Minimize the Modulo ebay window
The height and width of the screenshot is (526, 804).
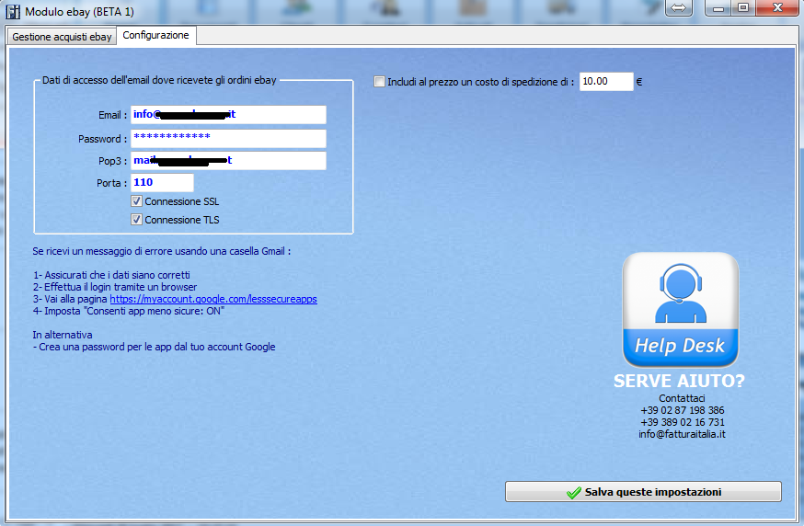tap(718, 7)
